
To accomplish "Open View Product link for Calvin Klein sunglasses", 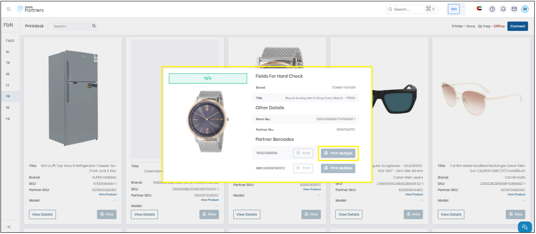I will (x=414, y=195).
